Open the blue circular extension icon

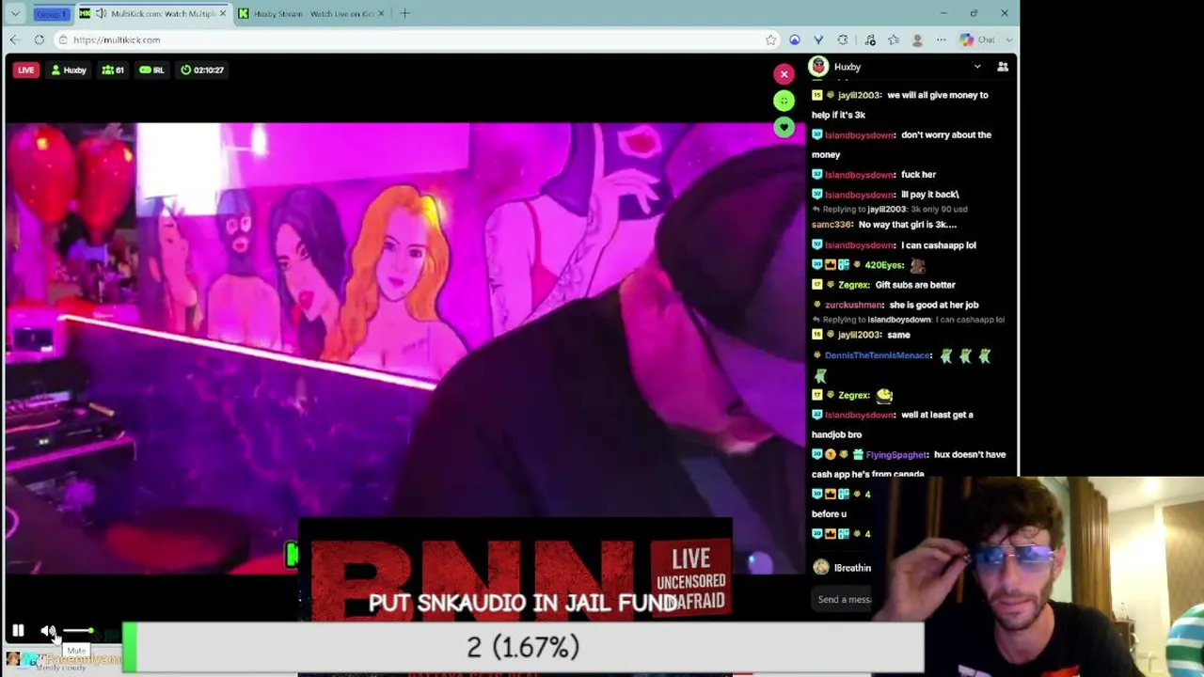pos(795,39)
